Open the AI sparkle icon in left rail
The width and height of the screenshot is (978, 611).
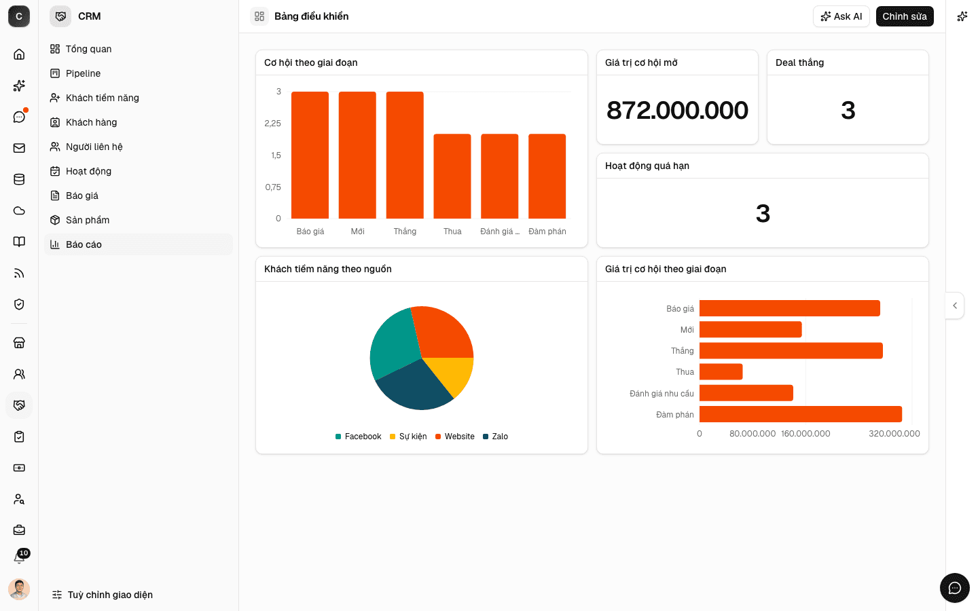click(x=19, y=86)
